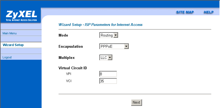Click the Virtual Circuit ID label
Image resolution: width=220 pixels, height=108 pixels.
pos(73,68)
